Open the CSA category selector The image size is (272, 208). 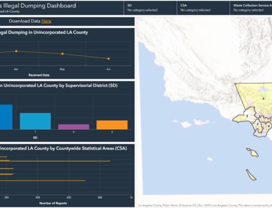[x=203, y=8]
